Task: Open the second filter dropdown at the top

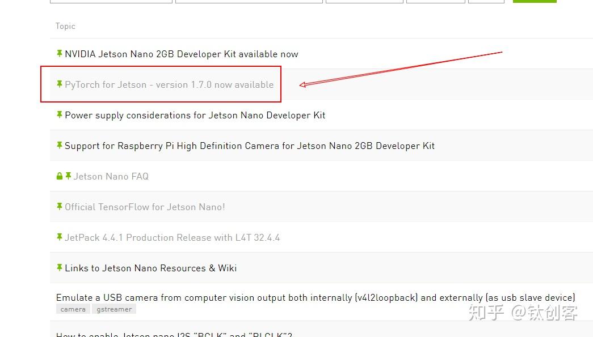Action: tap(249, 1)
